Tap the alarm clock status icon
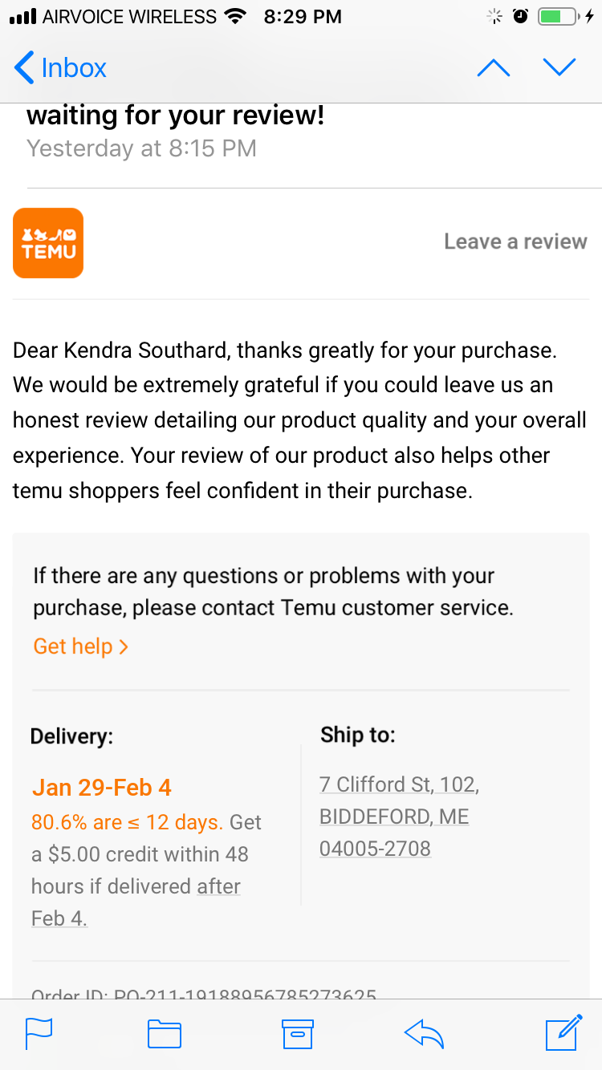Screen dimensions: 602x1070 [x=520, y=17]
